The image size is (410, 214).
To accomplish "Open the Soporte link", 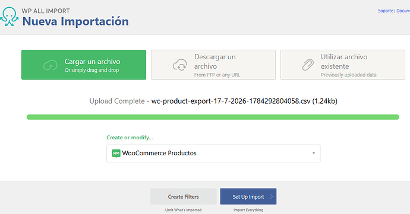I will click(x=386, y=11).
